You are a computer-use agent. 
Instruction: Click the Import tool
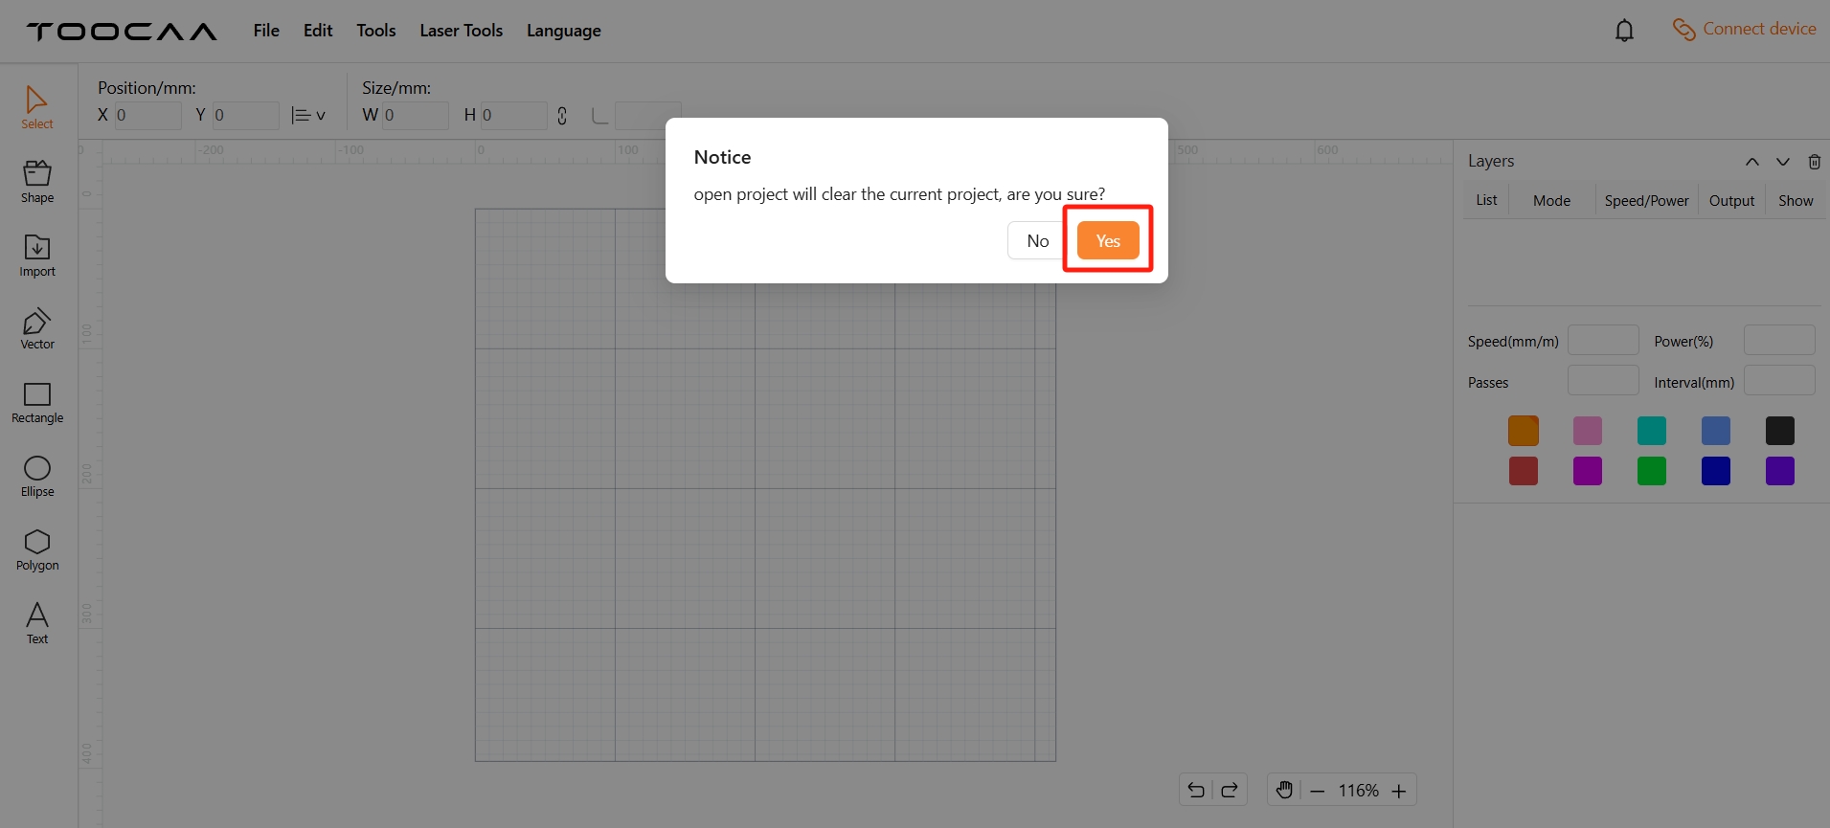(x=37, y=256)
